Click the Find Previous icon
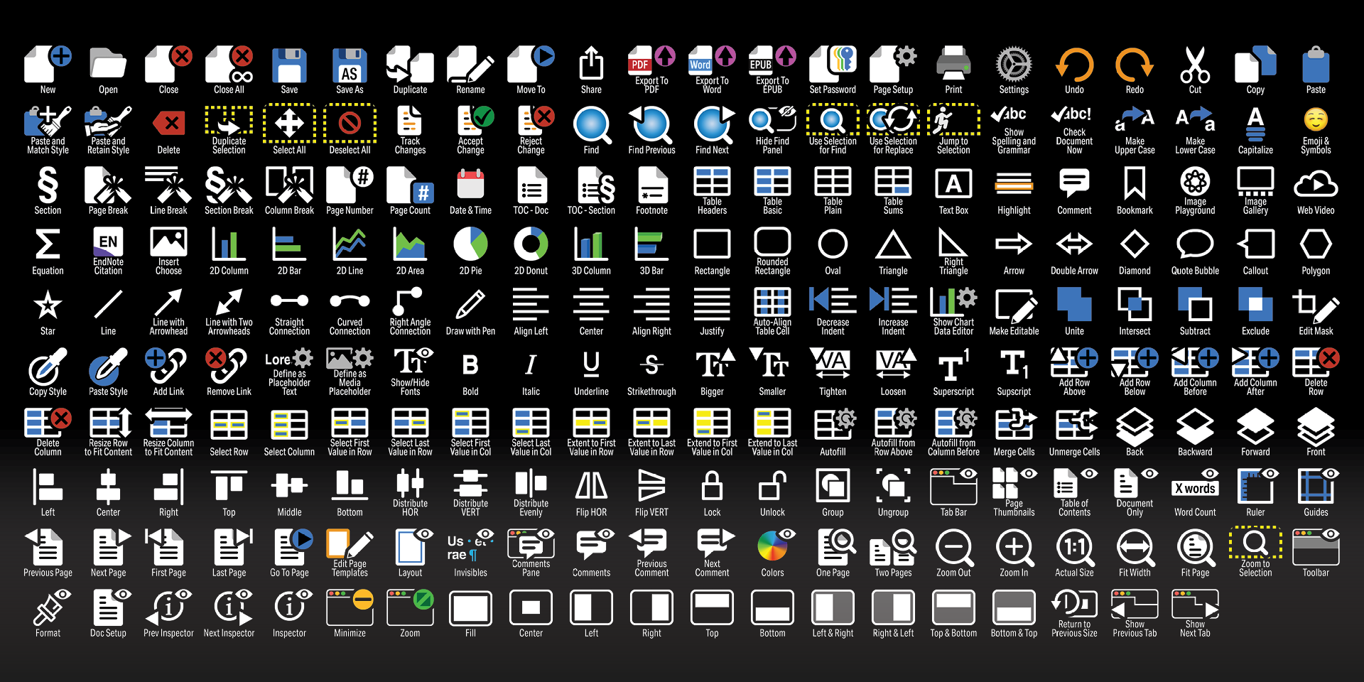Image resolution: width=1364 pixels, height=682 pixels. (651, 124)
